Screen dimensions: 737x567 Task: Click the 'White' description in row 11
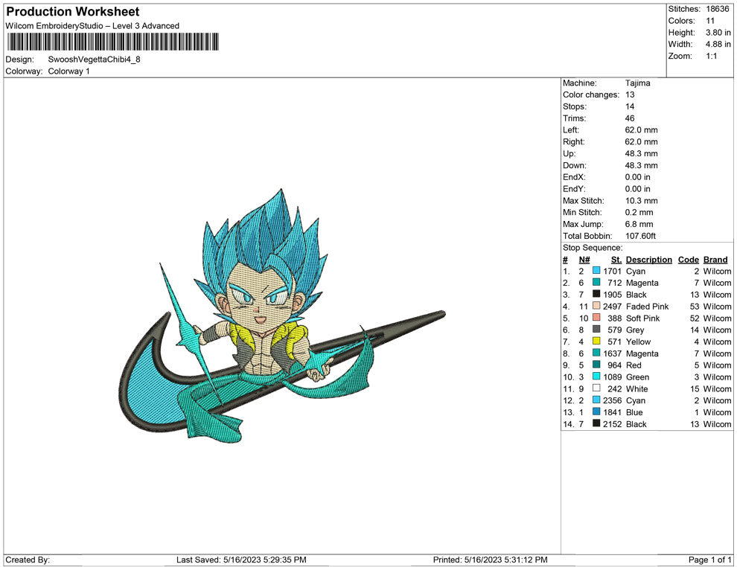[x=637, y=388]
